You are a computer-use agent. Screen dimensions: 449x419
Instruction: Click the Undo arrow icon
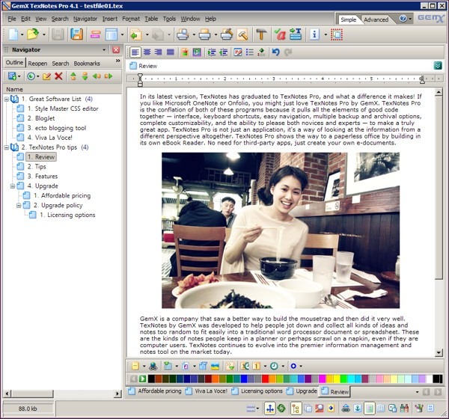[275, 52]
